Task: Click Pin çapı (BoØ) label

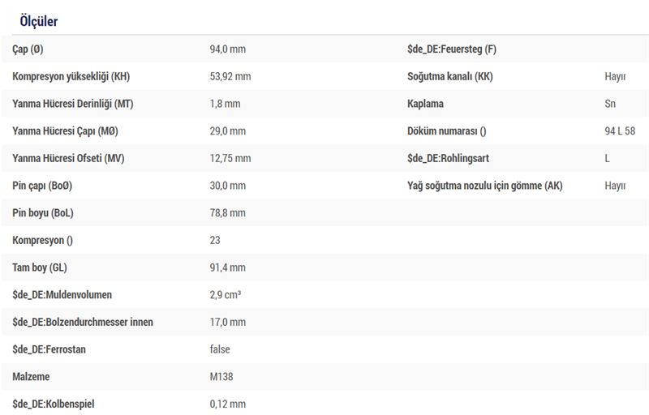Action: point(42,186)
